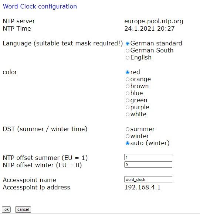This screenshot has width=200, height=216.
Task: Set DST to summer
Action: point(128,129)
